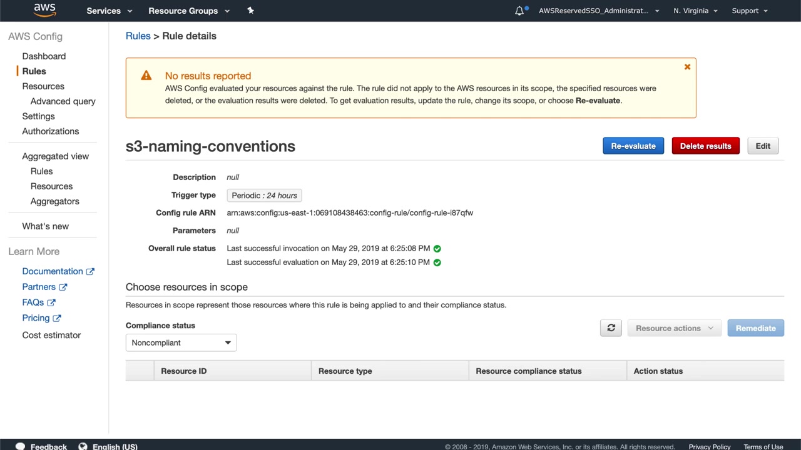Viewport: 801px width, 450px height.
Task: Open the notifications bell
Action: [519, 11]
